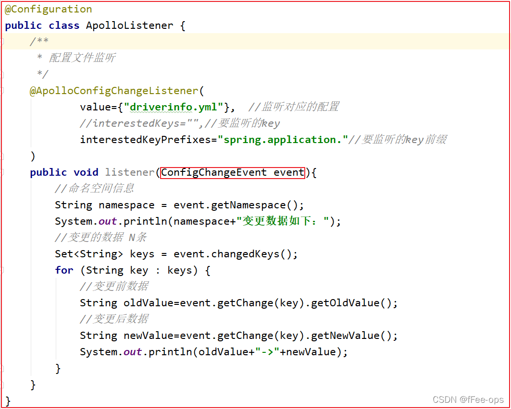Click the void keyword

tap(86, 172)
